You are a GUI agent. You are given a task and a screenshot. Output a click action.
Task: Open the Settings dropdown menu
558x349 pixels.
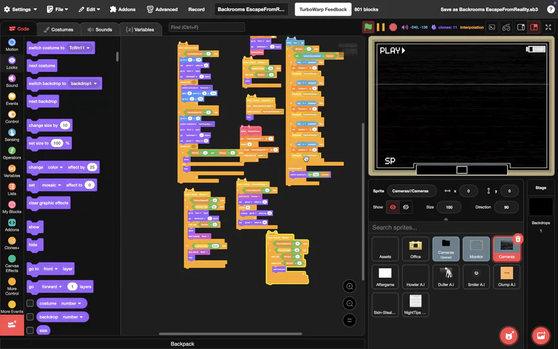20,9
